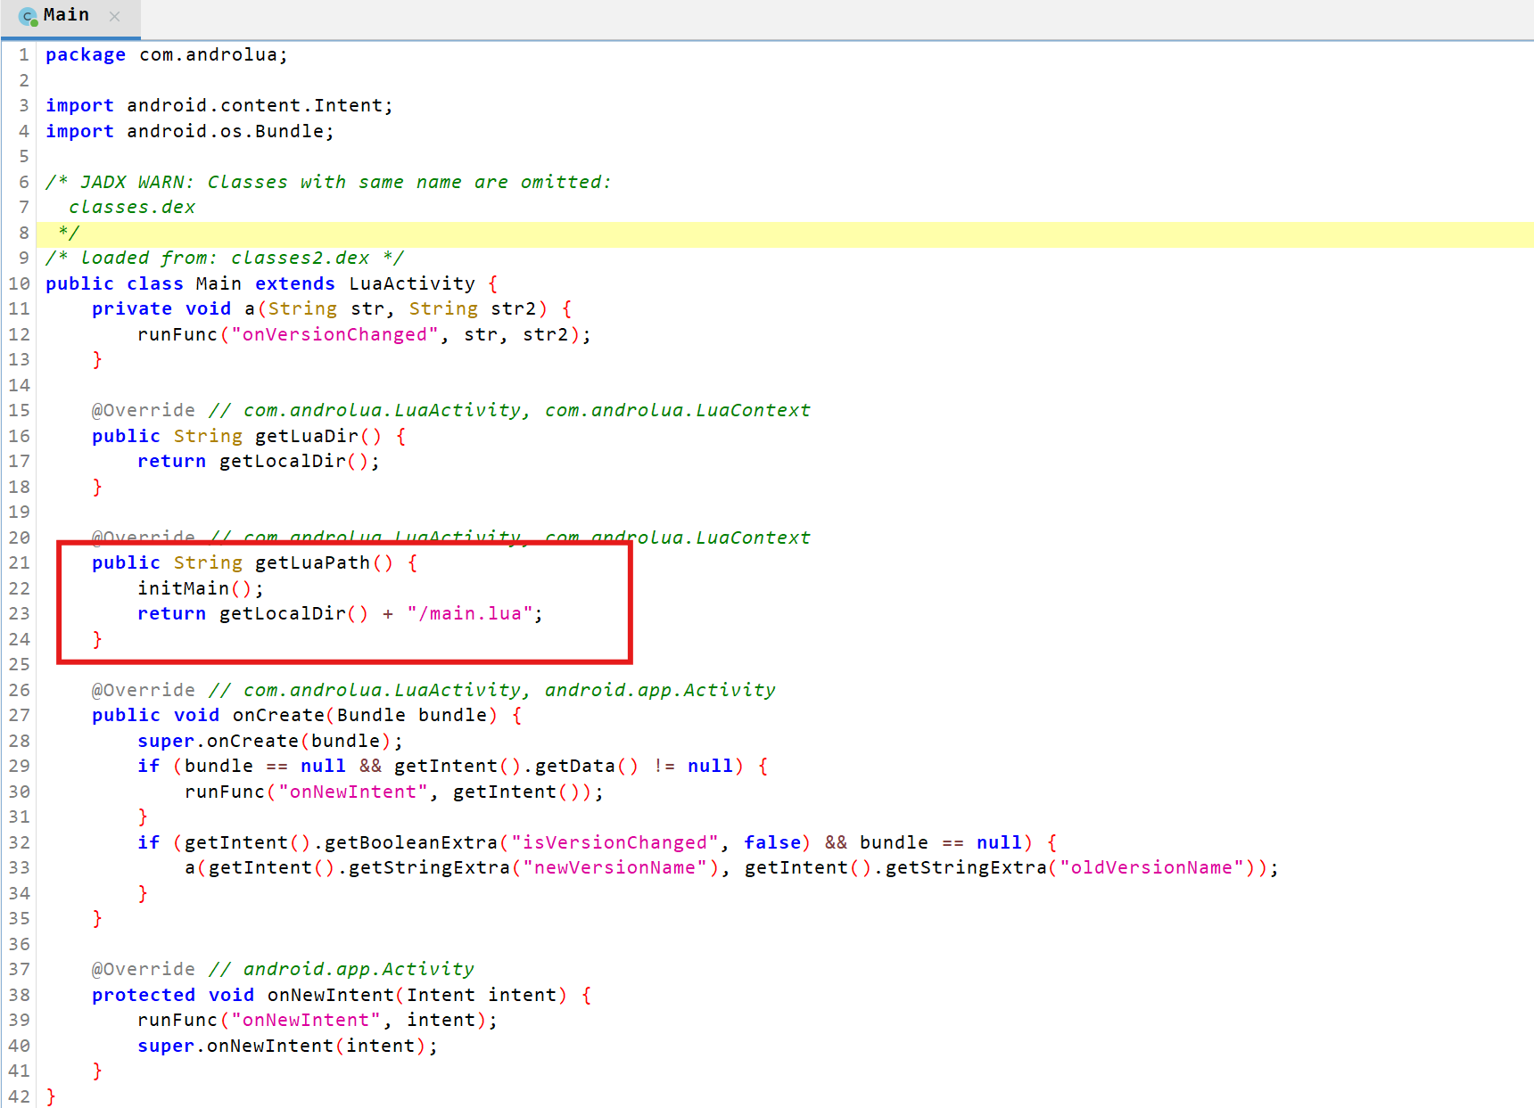Place cursor at the final closing brace, line 42
1534x1108 pixels.
click(51, 1096)
